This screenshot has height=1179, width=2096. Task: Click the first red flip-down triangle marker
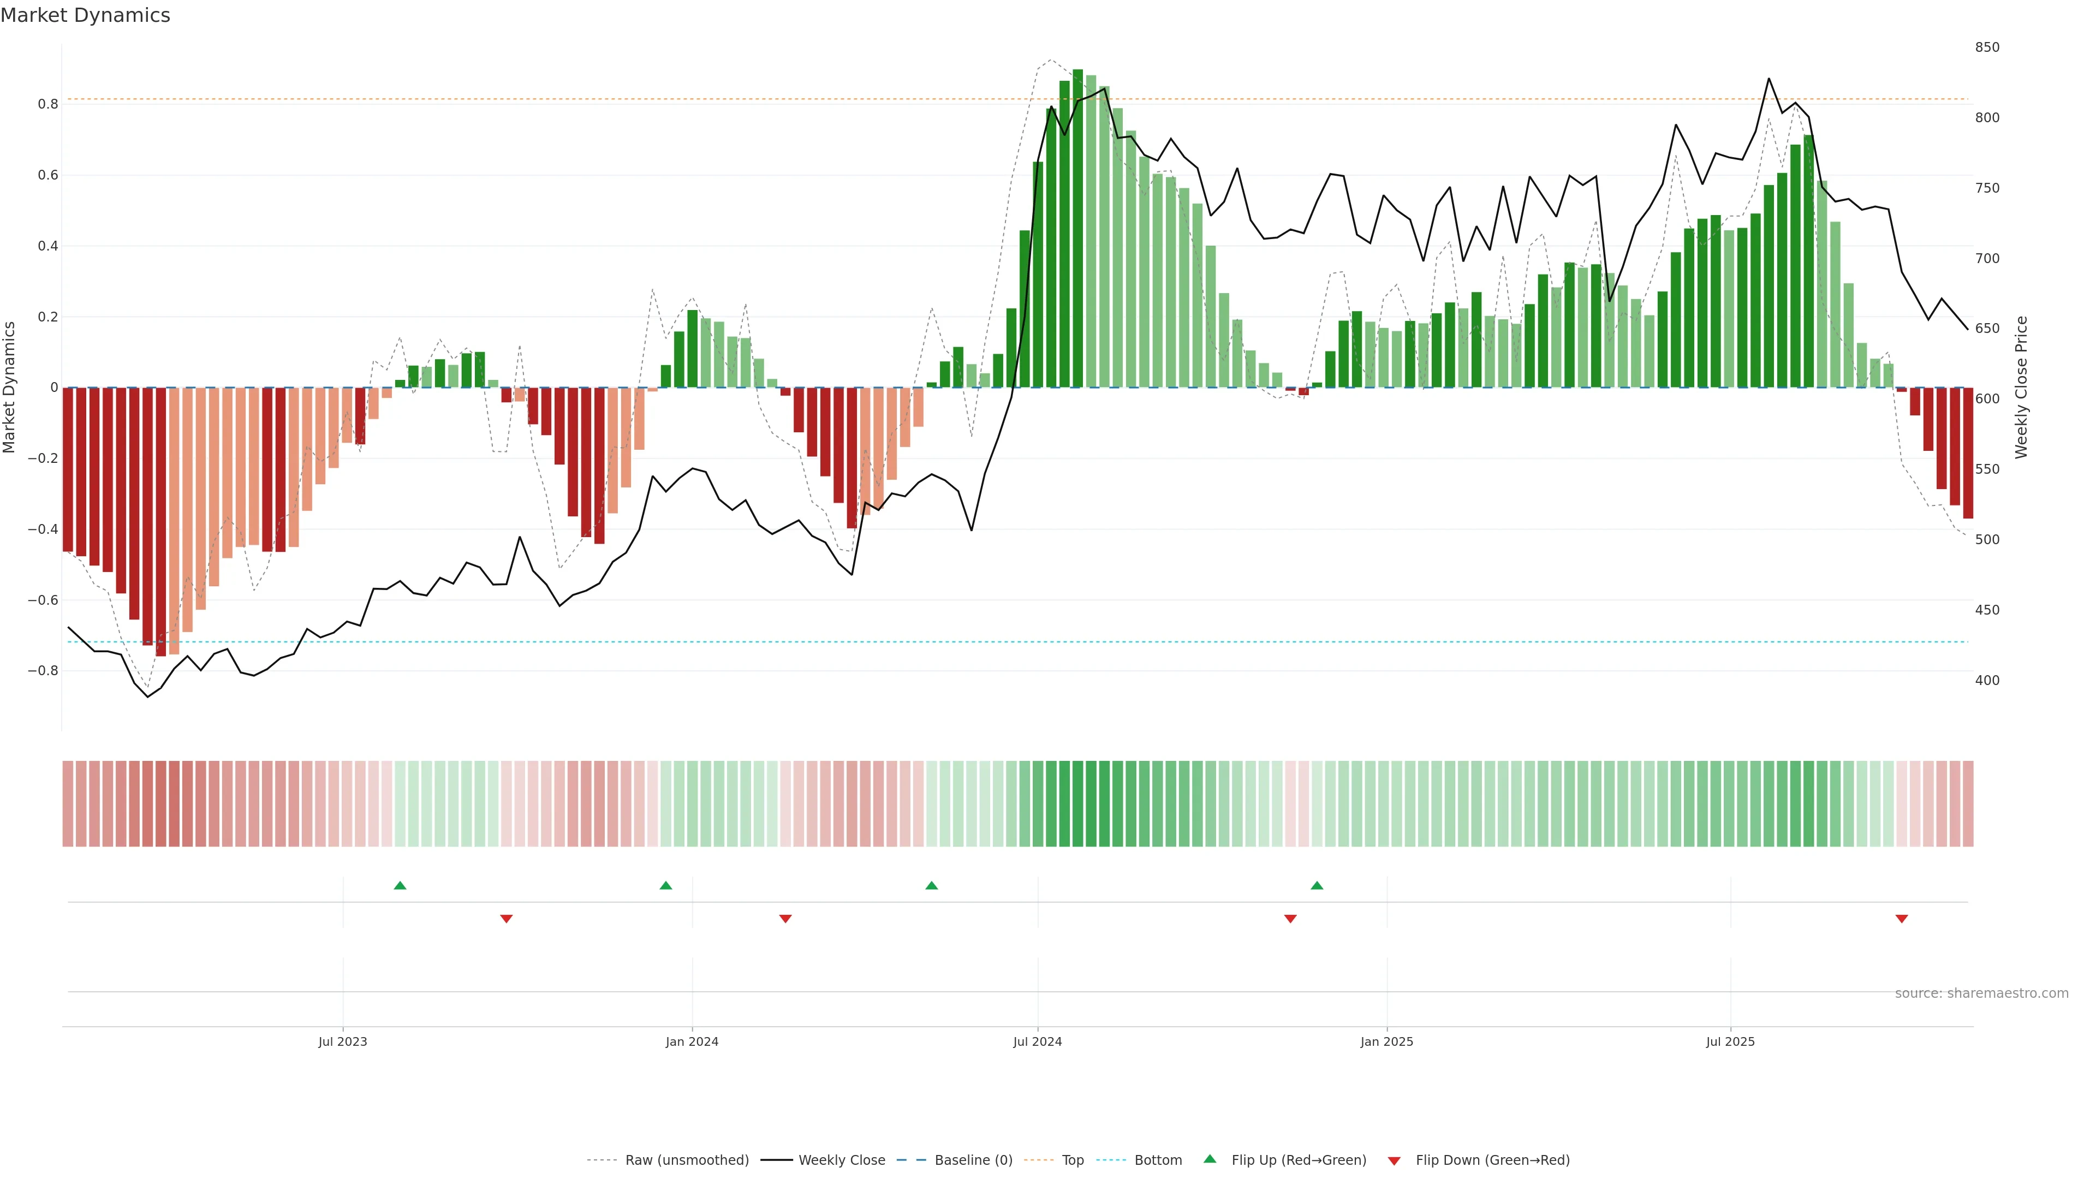click(x=506, y=919)
